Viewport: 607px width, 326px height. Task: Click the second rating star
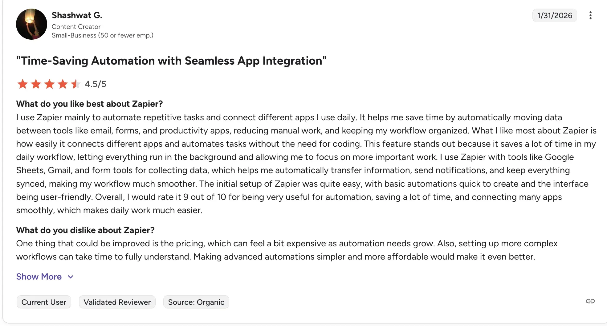[x=36, y=84]
